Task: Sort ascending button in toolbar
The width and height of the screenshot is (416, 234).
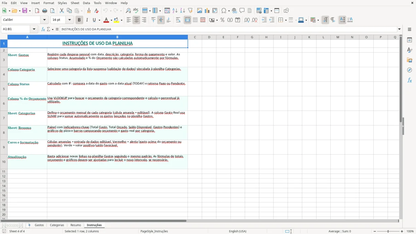Action: pyautogui.click(x=175, y=11)
